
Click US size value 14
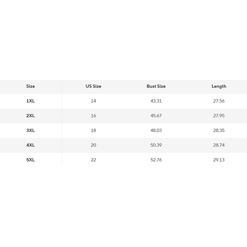point(94,101)
